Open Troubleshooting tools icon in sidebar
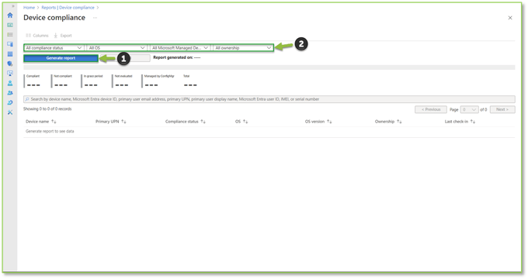 tap(10, 112)
